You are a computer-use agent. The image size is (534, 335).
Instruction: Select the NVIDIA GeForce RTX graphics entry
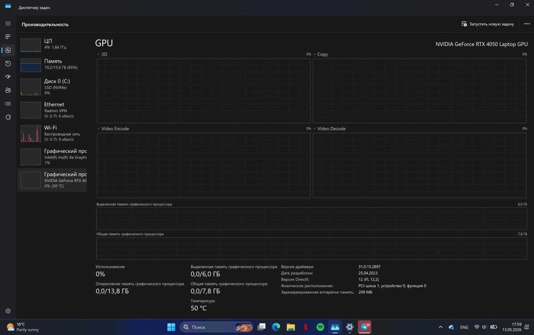[52, 180]
